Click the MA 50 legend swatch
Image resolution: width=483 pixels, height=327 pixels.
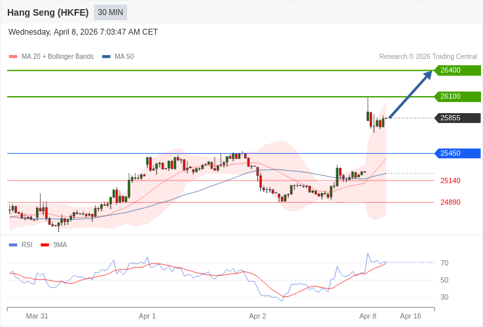(x=106, y=57)
